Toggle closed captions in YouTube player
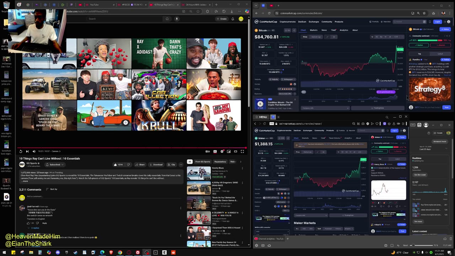The width and height of the screenshot is (455, 256). tap(215, 151)
